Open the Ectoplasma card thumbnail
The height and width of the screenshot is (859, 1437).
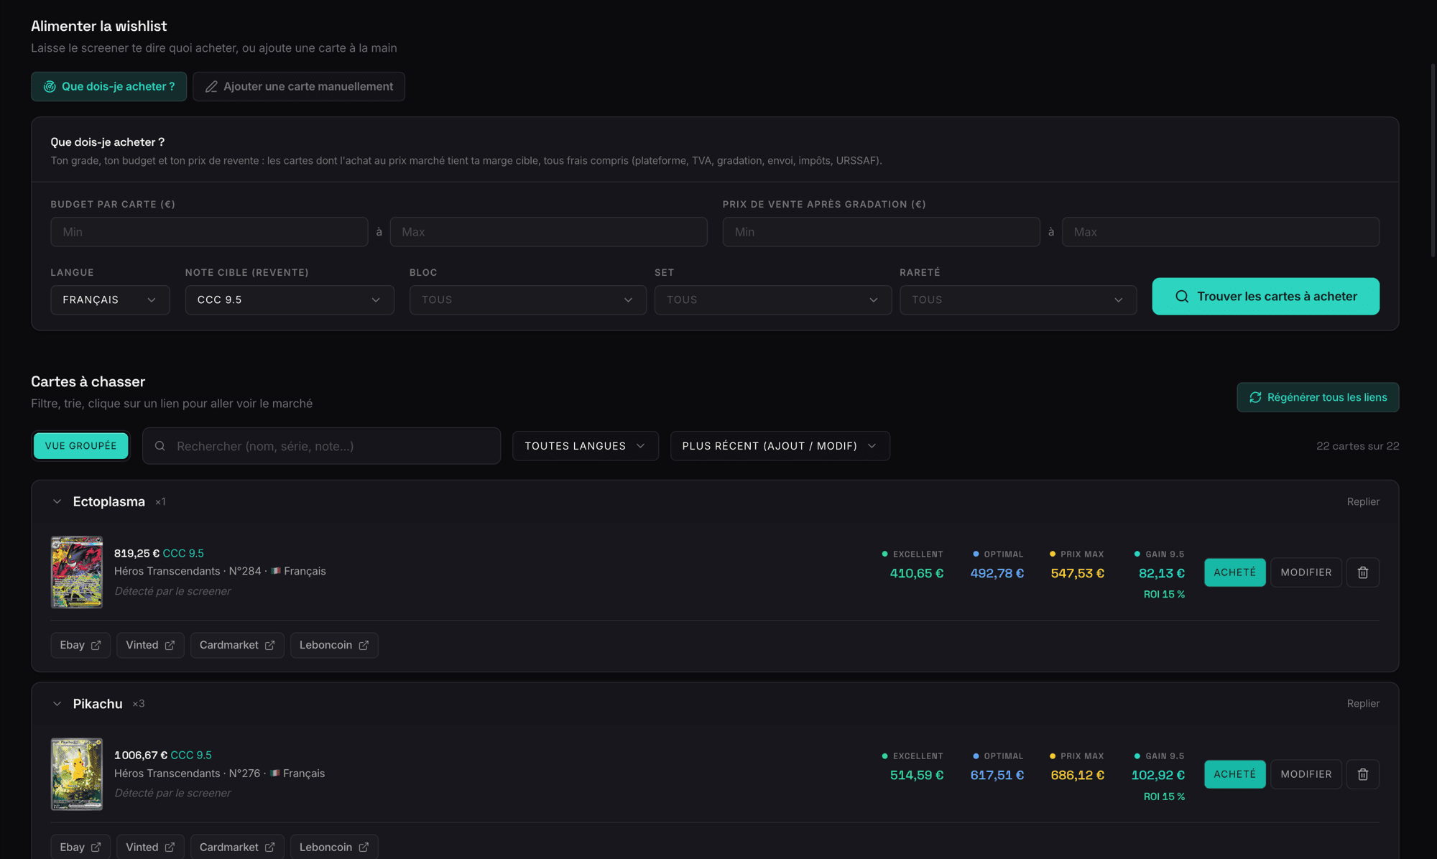[77, 572]
